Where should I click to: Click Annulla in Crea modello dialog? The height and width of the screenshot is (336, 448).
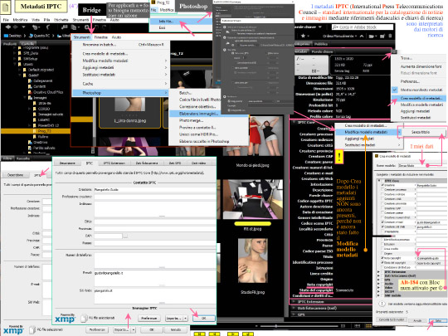417,320
